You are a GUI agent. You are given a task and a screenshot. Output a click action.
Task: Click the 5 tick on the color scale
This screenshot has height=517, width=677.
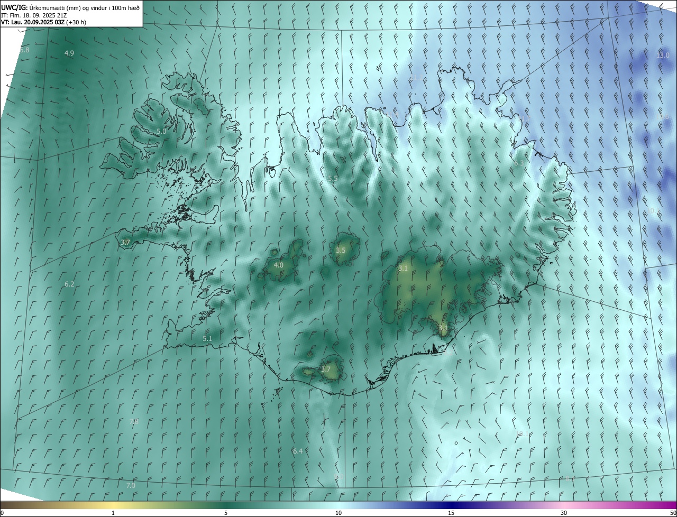[x=226, y=513]
